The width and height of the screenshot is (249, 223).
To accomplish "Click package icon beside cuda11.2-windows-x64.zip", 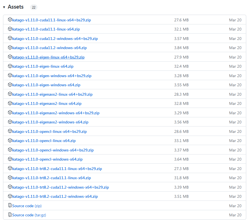I will (10, 48).
